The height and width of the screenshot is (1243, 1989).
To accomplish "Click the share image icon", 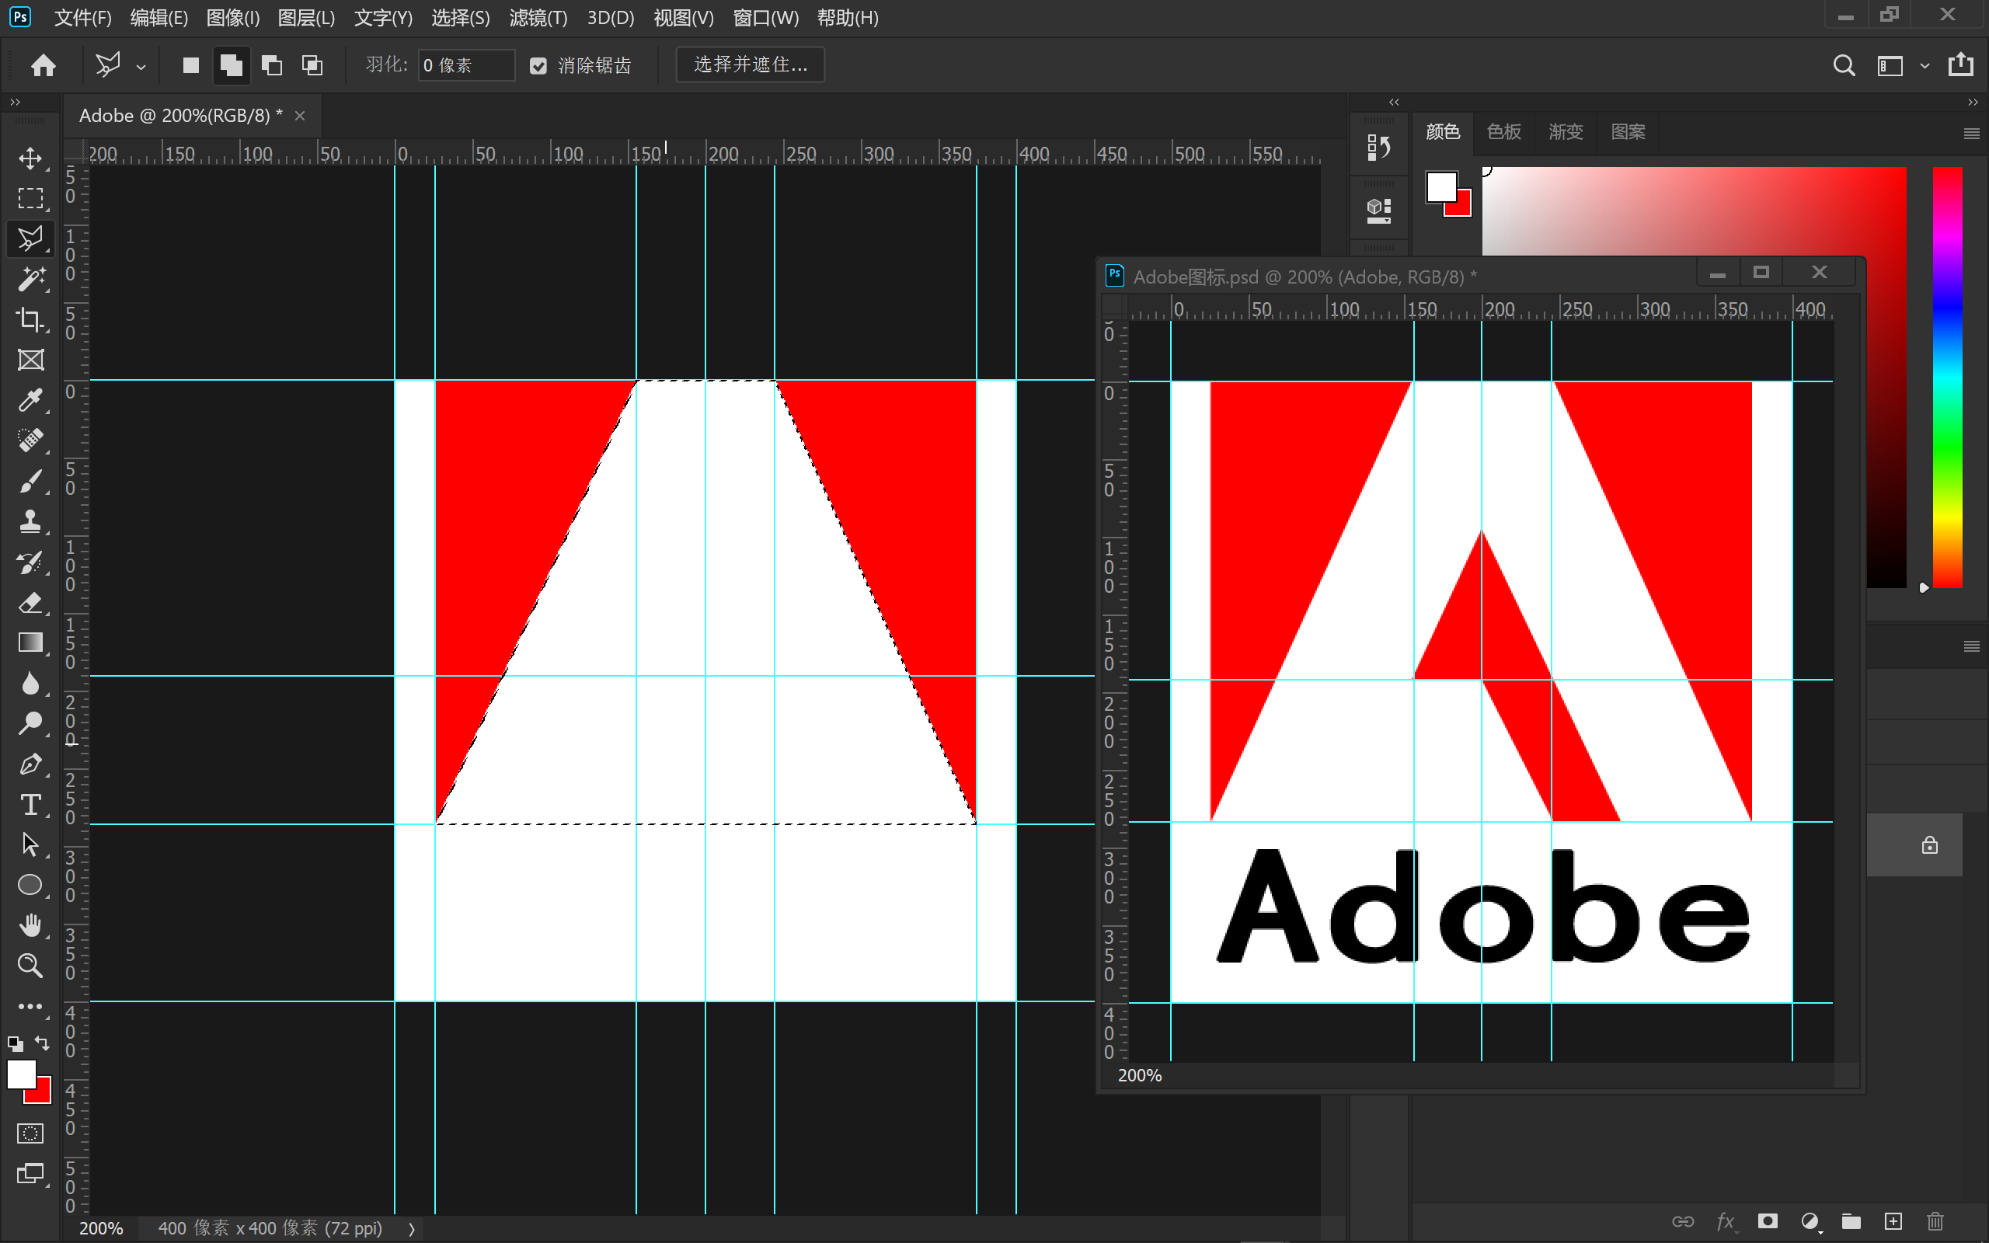I will 1961,64.
